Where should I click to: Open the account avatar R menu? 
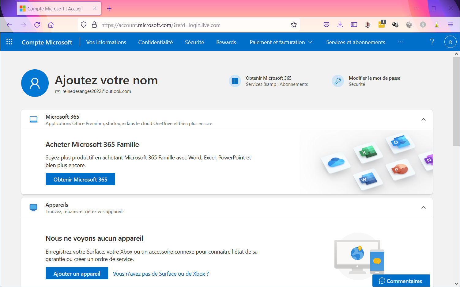[450, 42]
